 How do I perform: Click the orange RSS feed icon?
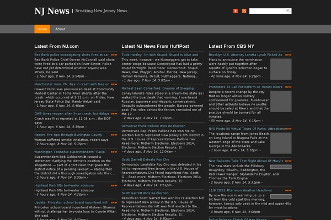(244, 11)
